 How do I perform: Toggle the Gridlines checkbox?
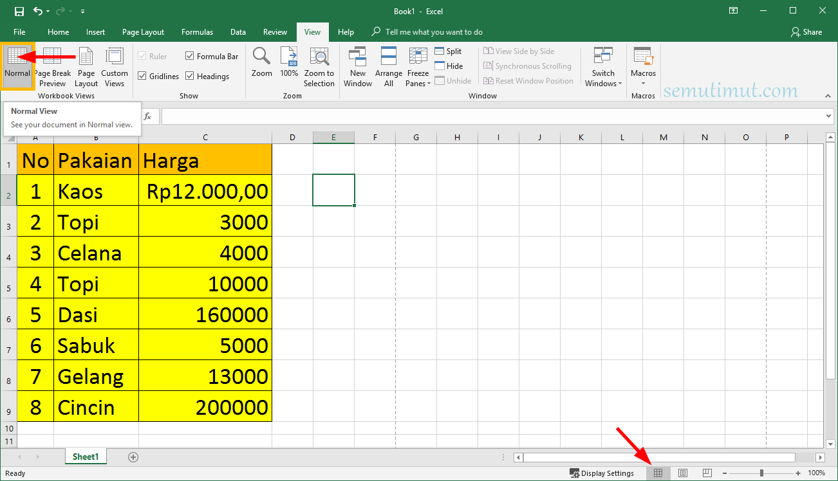[x=144, y=76]
